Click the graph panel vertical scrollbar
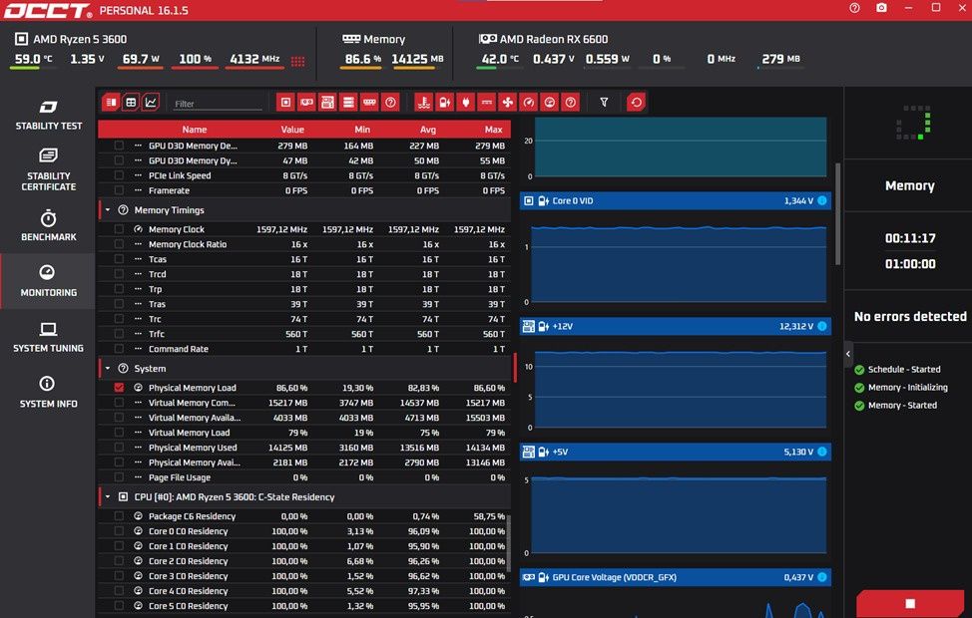 tap(838, 213)
